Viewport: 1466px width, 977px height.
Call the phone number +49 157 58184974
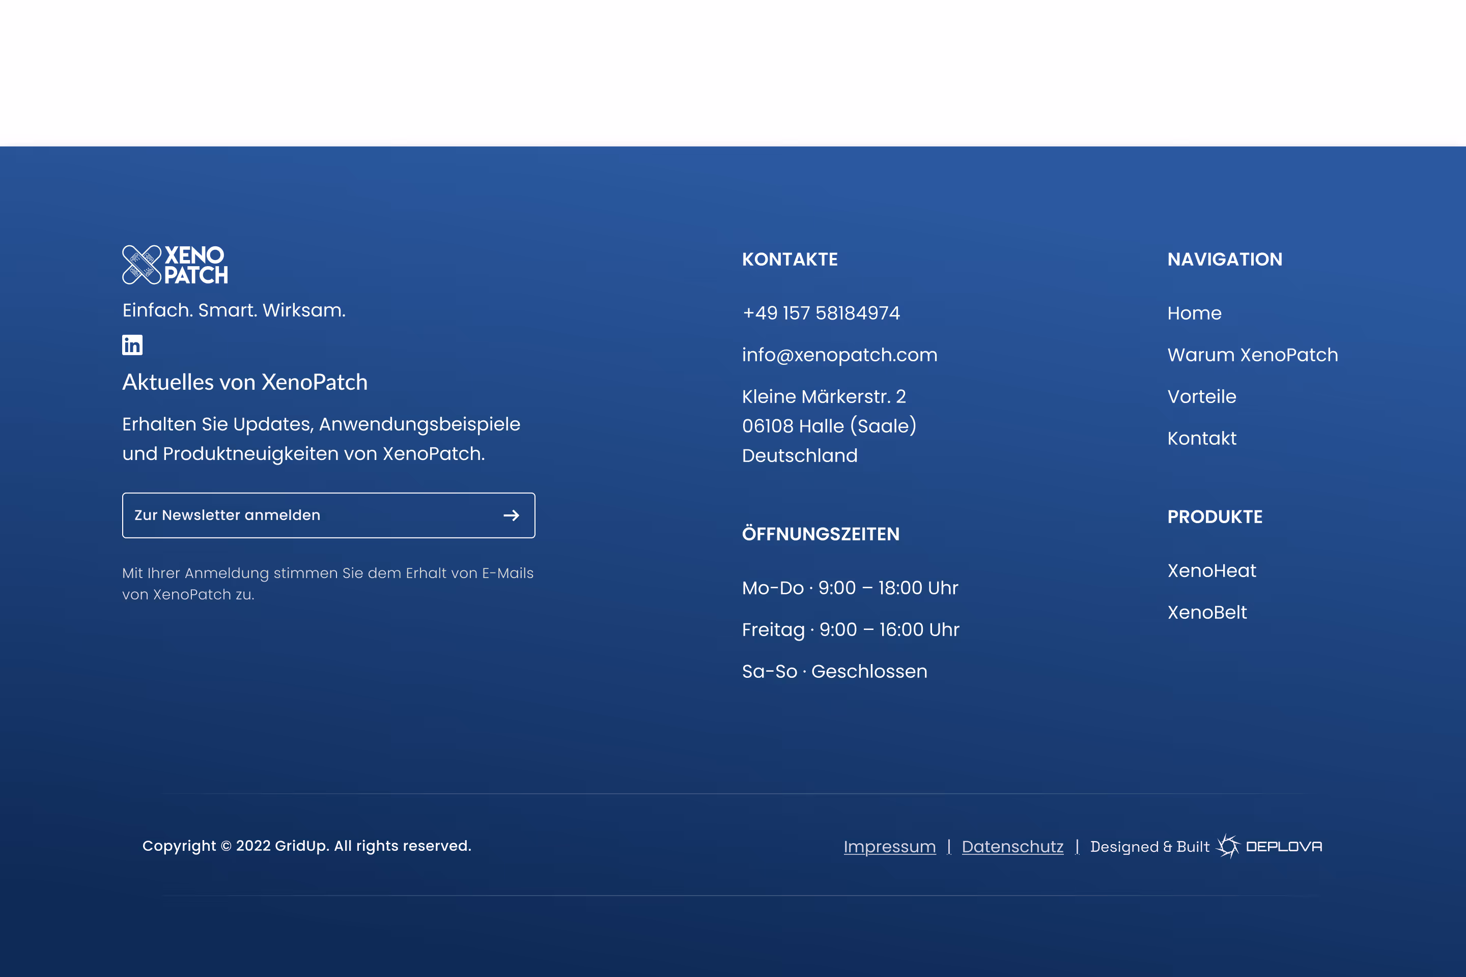pyautogui.click(x=821, y=313)
